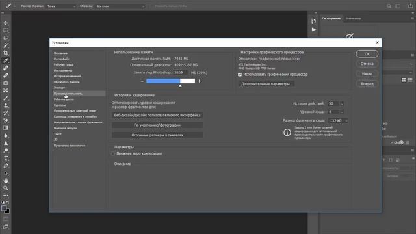Open the workspace switcher icon
This screenshot has height=234, width=416.
click(x=398, y=6)
